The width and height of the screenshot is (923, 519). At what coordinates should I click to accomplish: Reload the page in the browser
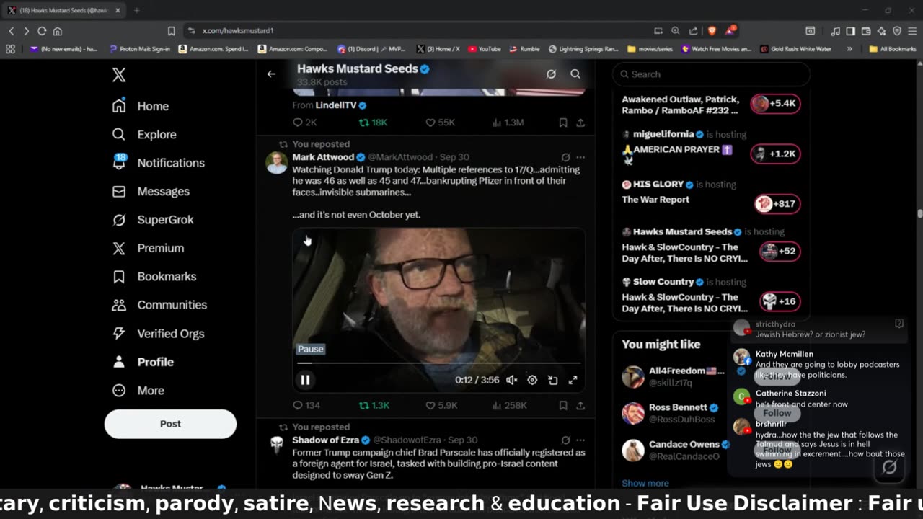pyautogui.click(x=42, y=31)
